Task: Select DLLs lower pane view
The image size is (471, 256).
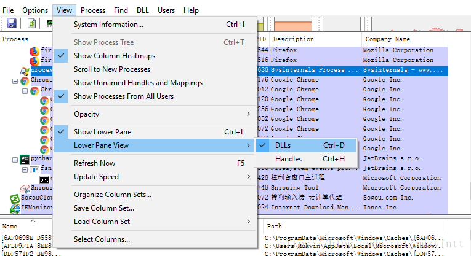Action: pos(306,145)
